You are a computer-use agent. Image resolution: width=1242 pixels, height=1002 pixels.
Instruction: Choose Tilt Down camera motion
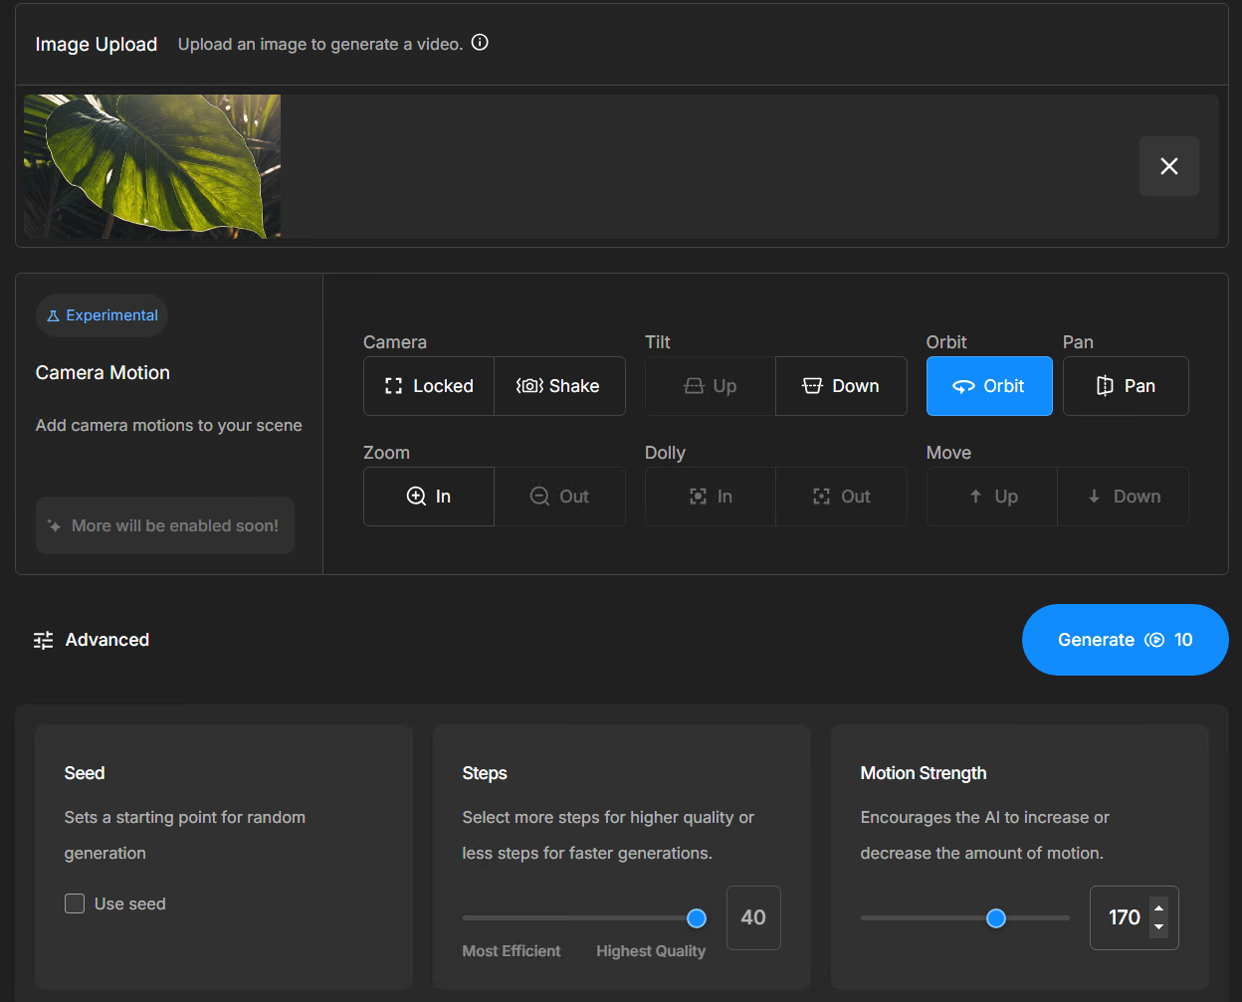coord(841,386)
